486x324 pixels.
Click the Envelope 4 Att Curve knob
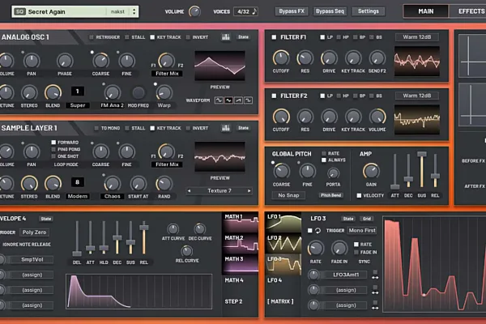coord(173,229)
